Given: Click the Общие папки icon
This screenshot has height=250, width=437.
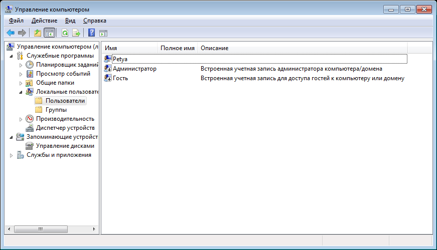Looking at the screenshot, I should 29,83.
